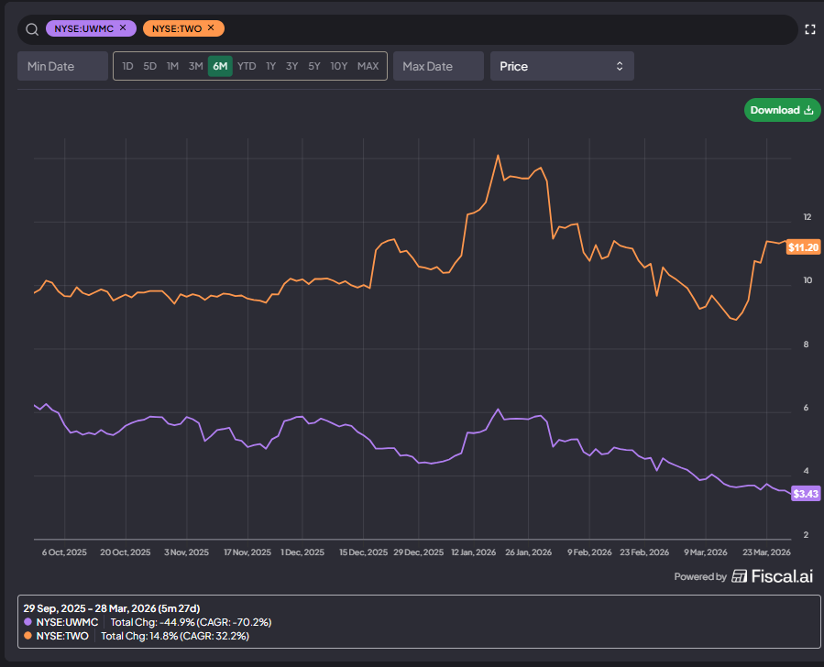Click the $3.43 purple price label
Screen dimensions: 824x667
806,494
